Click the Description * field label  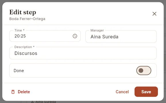pos(24,47)
